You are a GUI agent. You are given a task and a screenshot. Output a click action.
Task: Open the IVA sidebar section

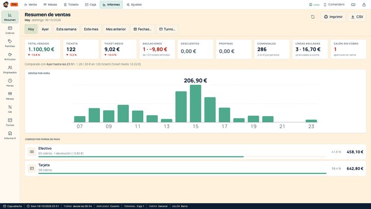(10, 109)
